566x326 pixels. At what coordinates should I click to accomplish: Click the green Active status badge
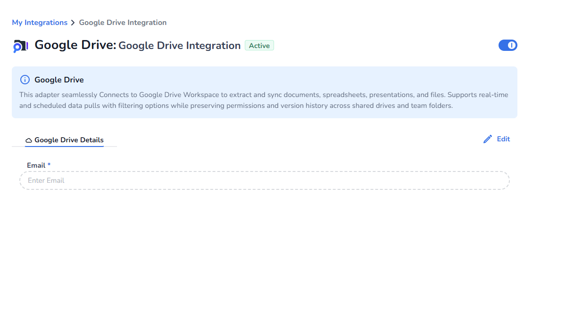259,46
